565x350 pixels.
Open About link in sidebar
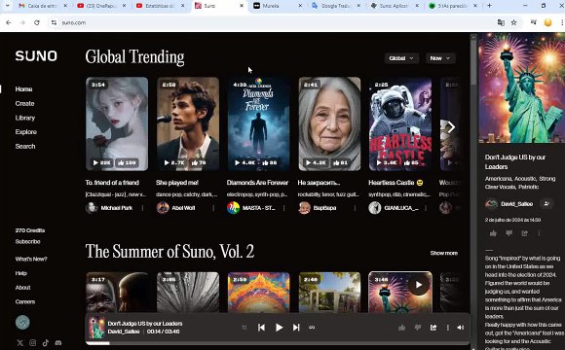point(22,288)
